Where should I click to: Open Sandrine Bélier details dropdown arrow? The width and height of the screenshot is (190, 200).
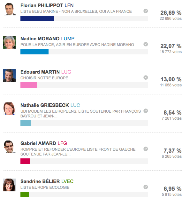146,187
